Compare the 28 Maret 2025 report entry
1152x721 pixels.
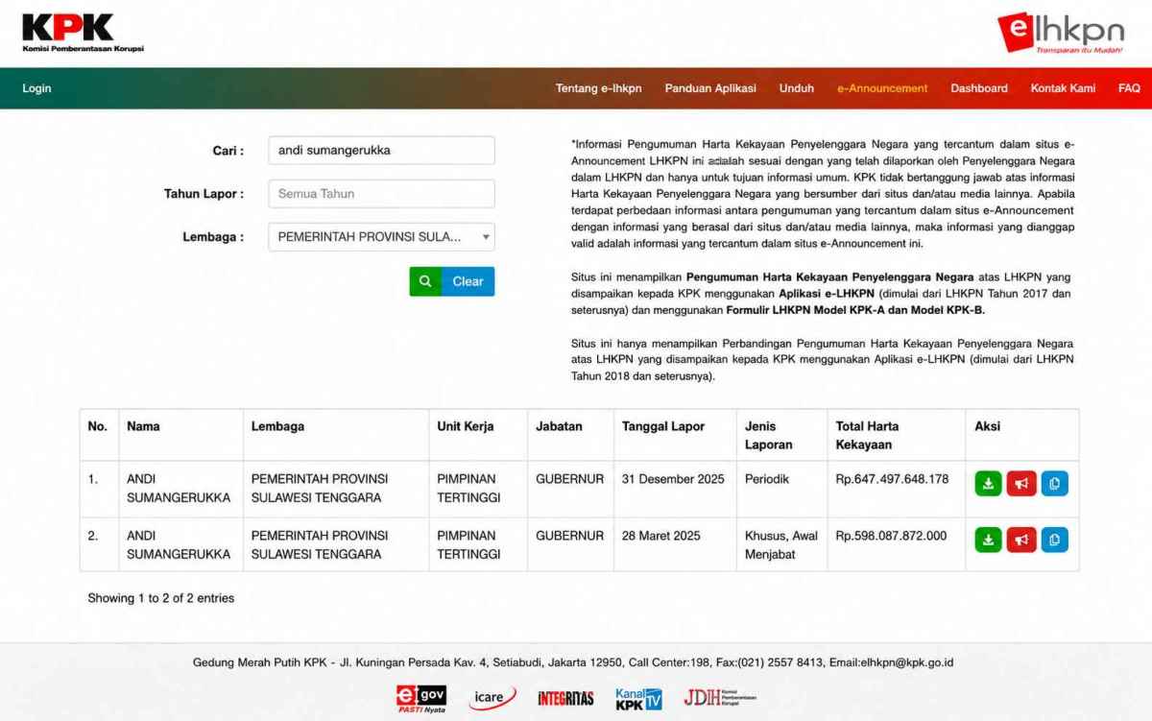tap(1054, 540)
